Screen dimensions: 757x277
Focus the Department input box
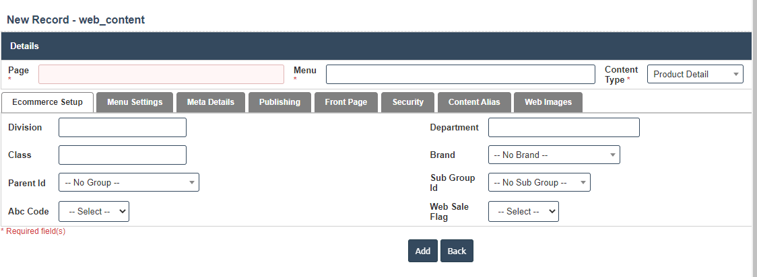(564, 128)
